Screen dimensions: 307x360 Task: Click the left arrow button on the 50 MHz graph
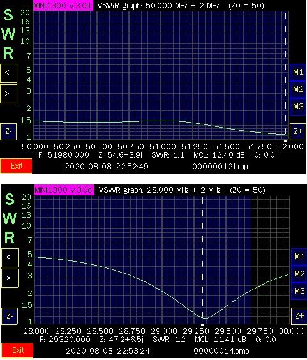coord(8,73)
